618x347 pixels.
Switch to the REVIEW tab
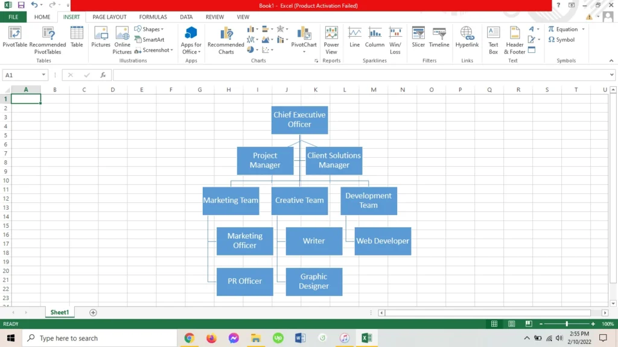point(215,17)
